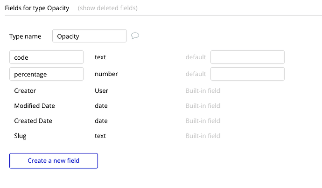Click the User type of Creator field

click(x=101, y=91)
